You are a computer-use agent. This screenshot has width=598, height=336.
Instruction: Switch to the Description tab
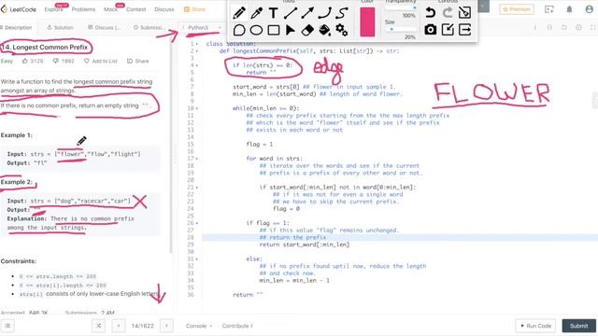tap(17, 27)
